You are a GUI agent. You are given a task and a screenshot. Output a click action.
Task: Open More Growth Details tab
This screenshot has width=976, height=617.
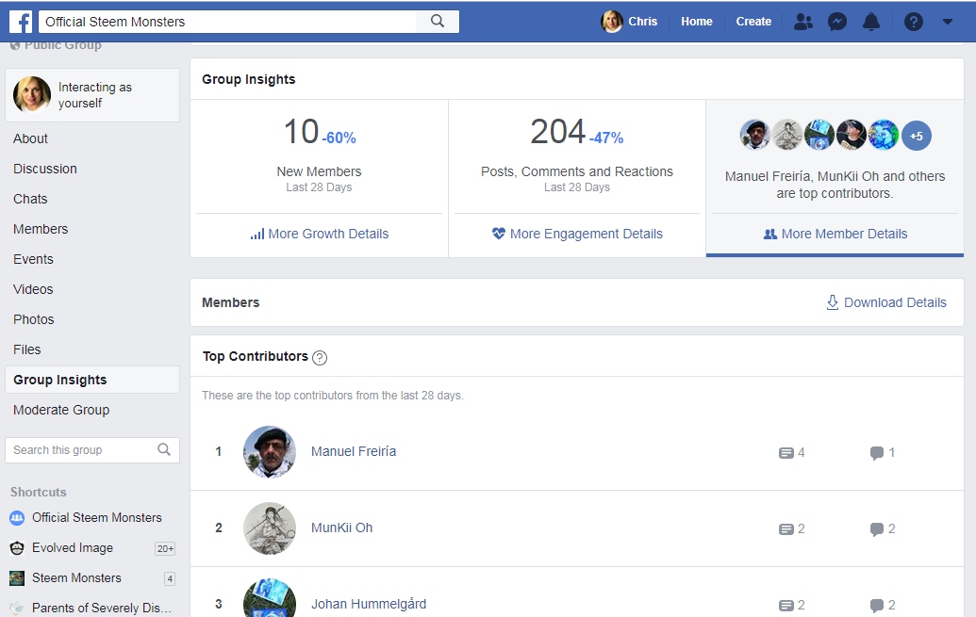320,234
